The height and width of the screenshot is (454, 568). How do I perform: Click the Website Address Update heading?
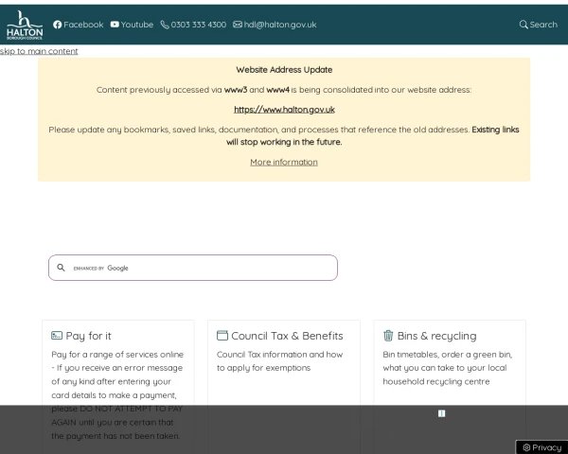point(284,69)
